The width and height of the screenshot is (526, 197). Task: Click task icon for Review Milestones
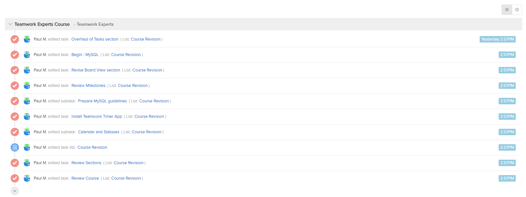(15, 86)
